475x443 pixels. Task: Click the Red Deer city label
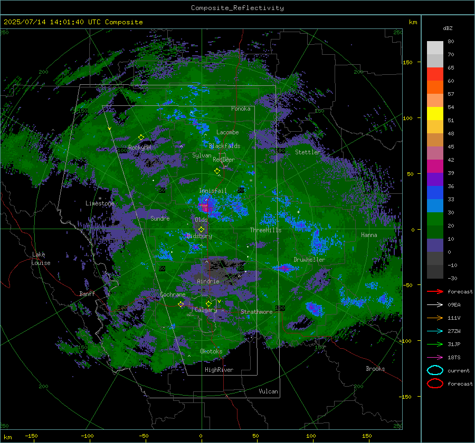pyautogui.click(x=224, y=160)
